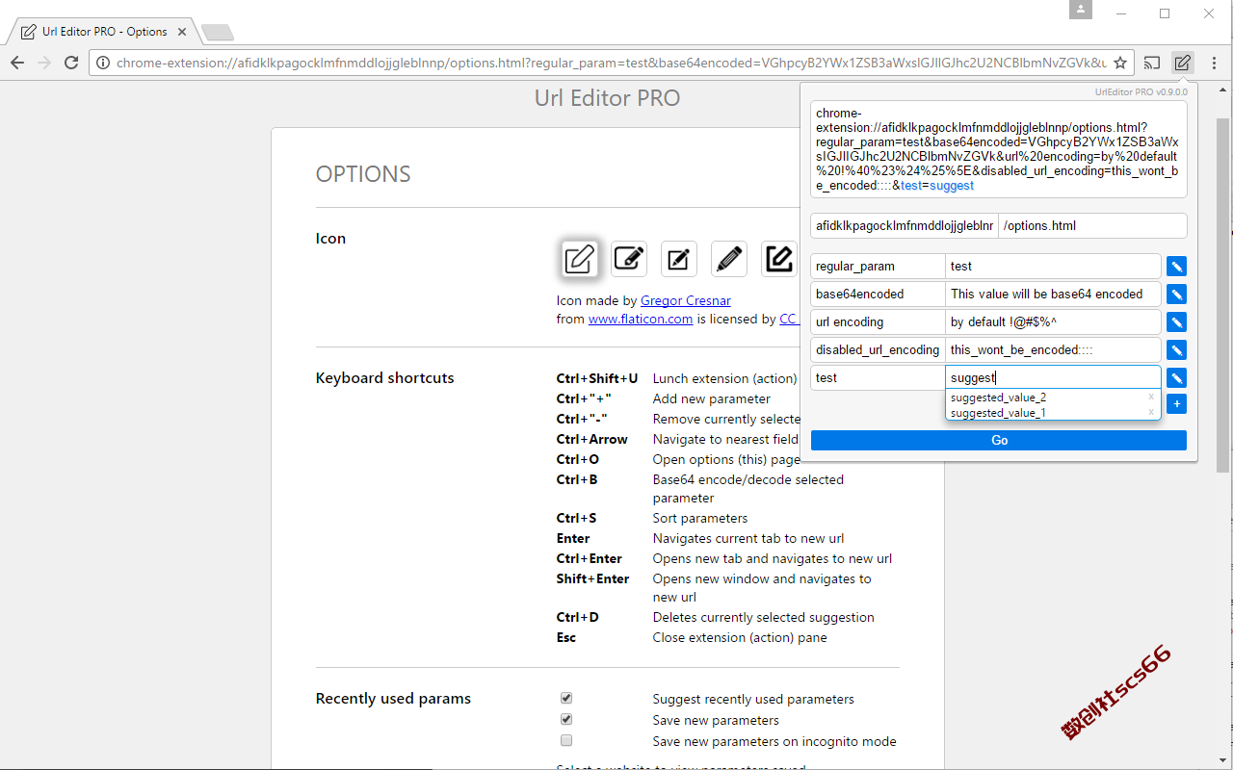Click the parameter name field 'test'

point(878,378)
